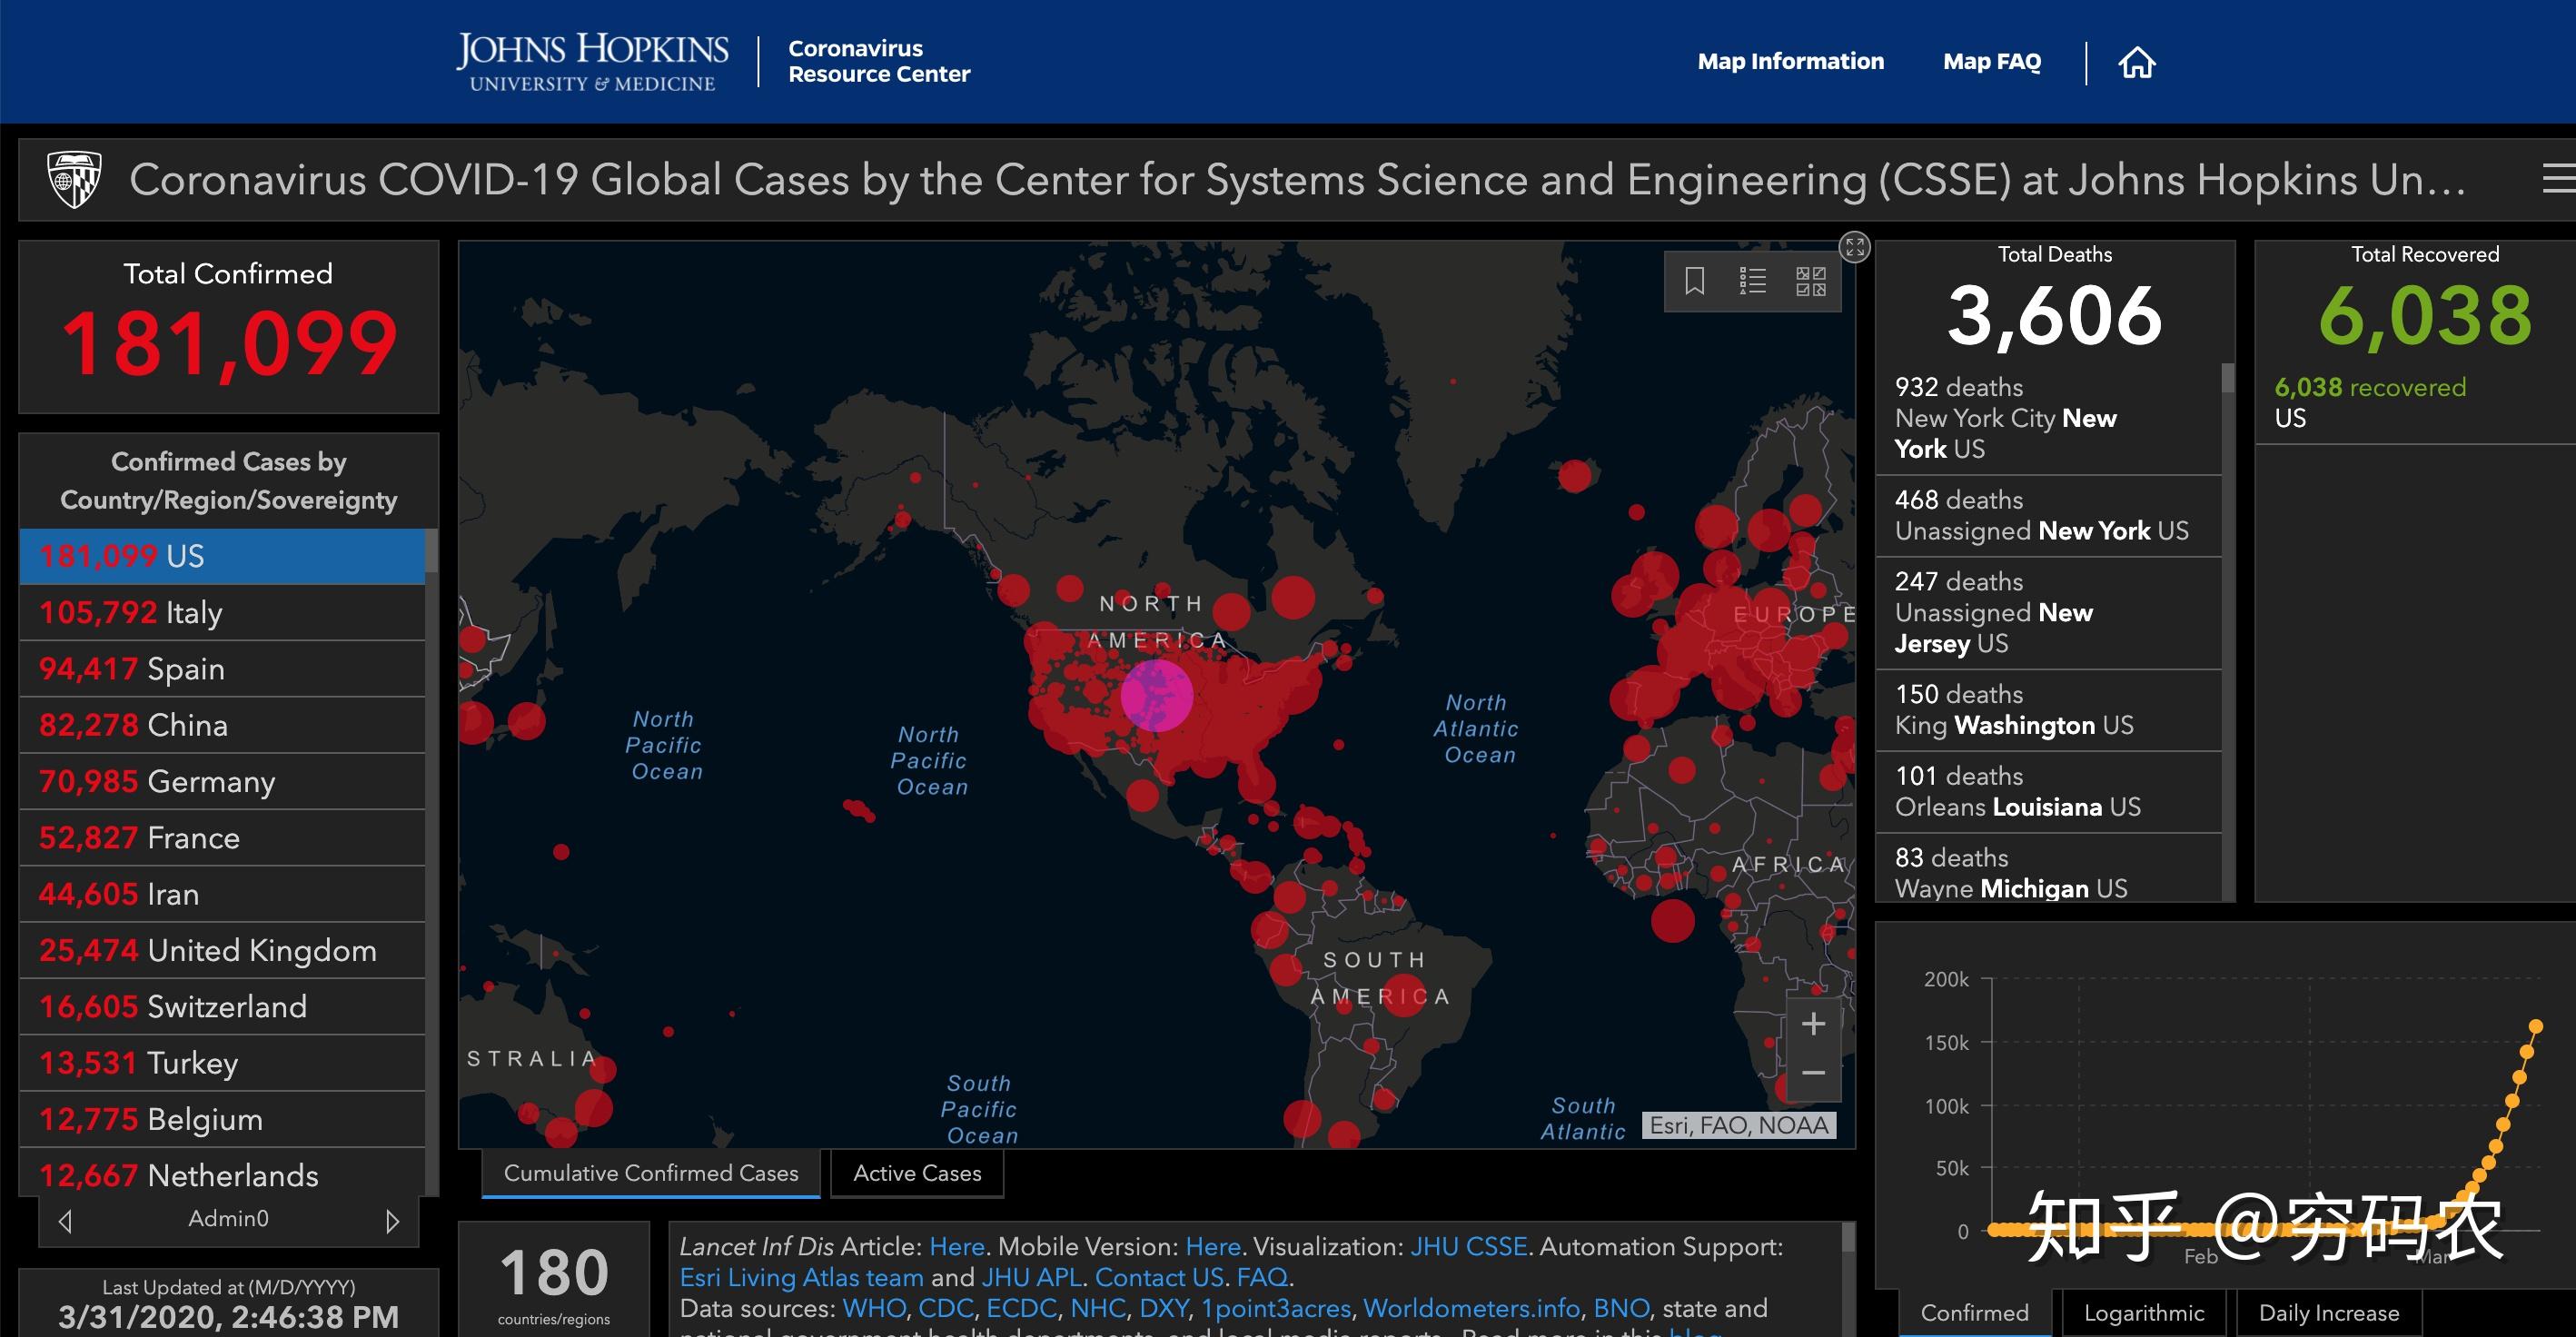
Task: Select the 70,985 Germany row
Action: pyautogui.click(x=222, y=781)
